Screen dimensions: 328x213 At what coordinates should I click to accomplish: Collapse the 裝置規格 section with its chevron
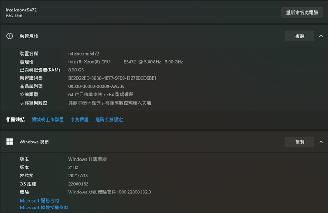pos(321,36)
